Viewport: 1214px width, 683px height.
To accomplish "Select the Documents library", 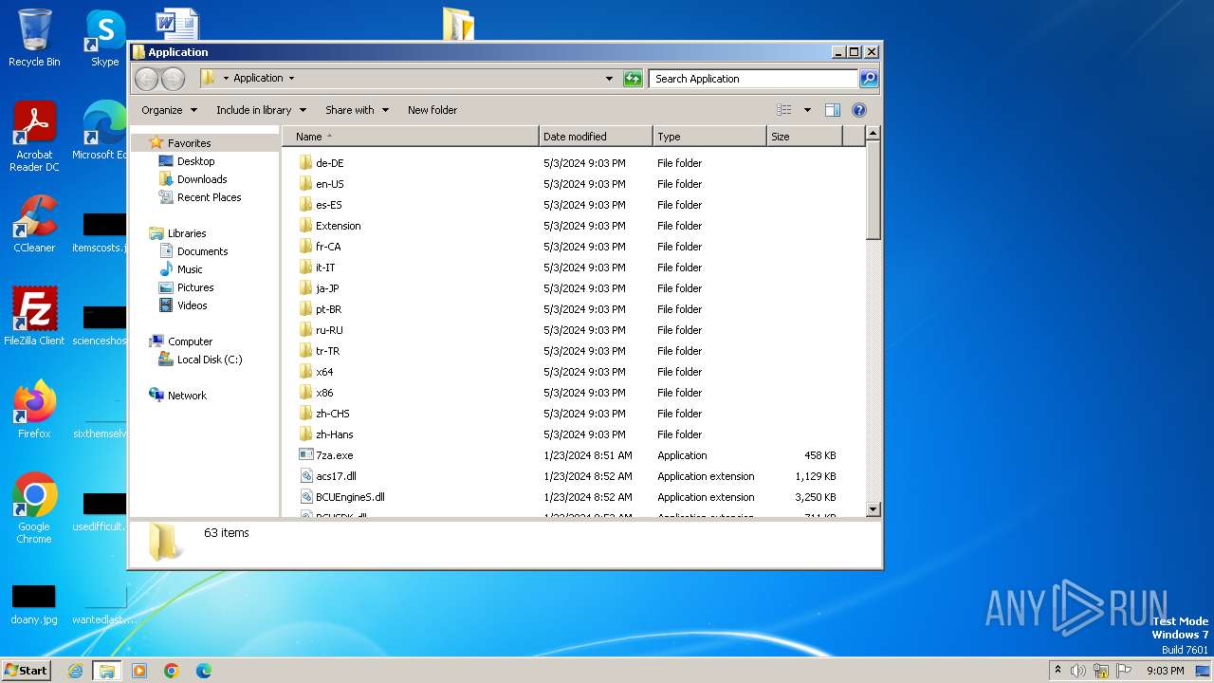I will pos(202,251).
